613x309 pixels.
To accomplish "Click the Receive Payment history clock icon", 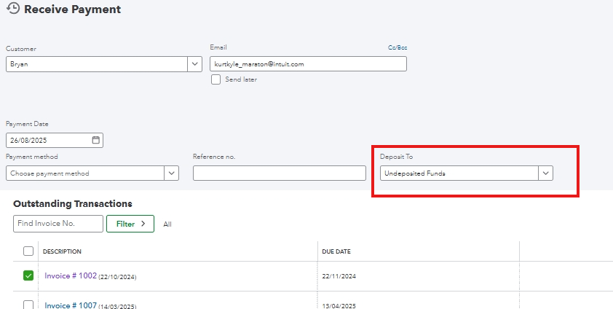I will pos(12,9).
